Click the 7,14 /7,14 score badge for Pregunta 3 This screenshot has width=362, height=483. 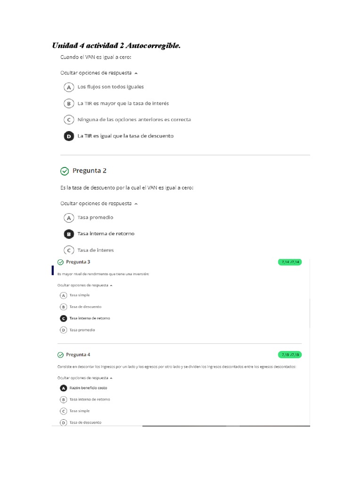pyautogui.click(x=290, y=262)
